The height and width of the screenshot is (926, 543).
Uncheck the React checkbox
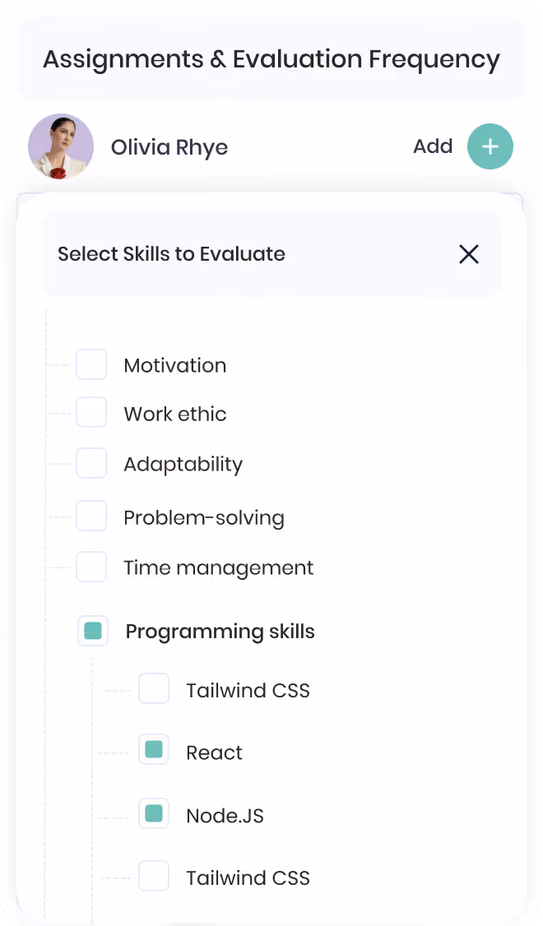[x=154, y=749]
